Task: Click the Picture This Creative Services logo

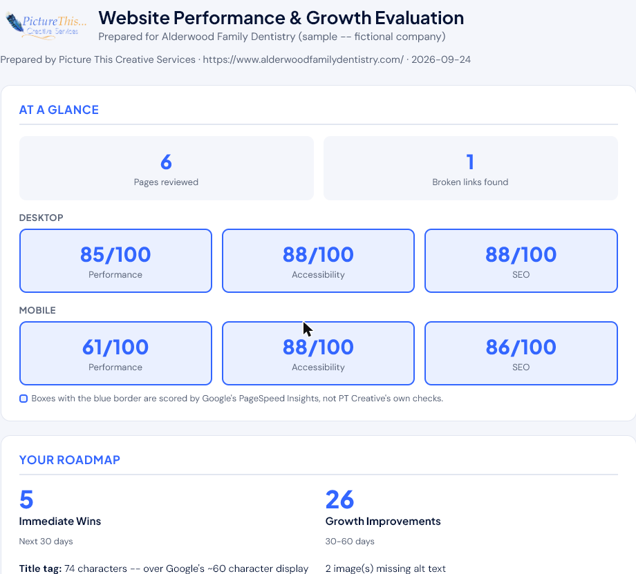Action: [x=46, y=26]
